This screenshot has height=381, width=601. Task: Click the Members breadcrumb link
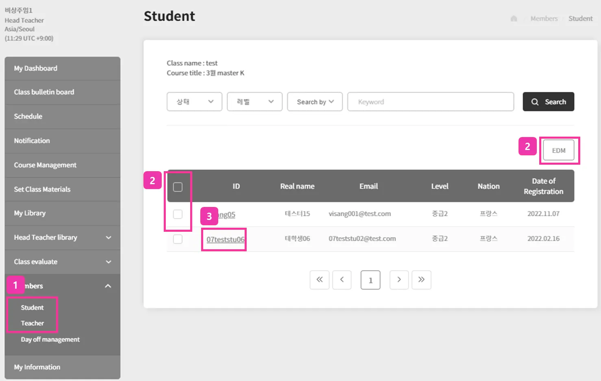[x=544, y=19]
